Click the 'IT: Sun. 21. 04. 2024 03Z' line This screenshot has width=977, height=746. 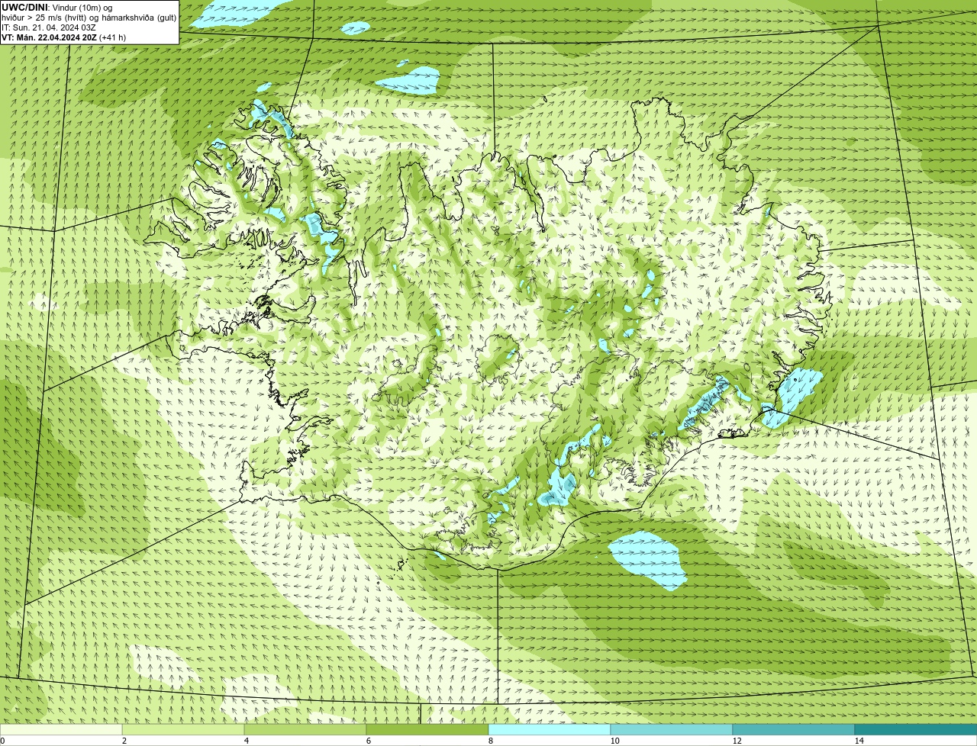(49, 27)
